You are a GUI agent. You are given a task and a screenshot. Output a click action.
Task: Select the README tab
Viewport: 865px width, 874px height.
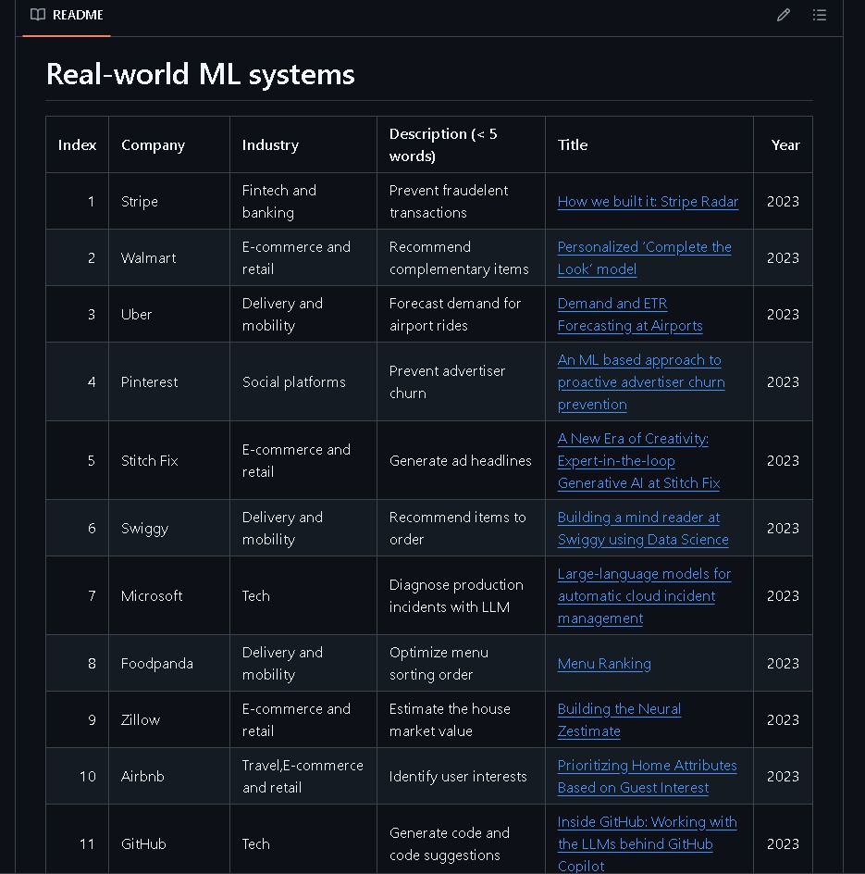coord(67,16)
